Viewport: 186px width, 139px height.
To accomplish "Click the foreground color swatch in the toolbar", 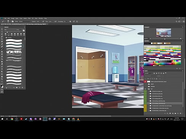I will tap(2, 86).
